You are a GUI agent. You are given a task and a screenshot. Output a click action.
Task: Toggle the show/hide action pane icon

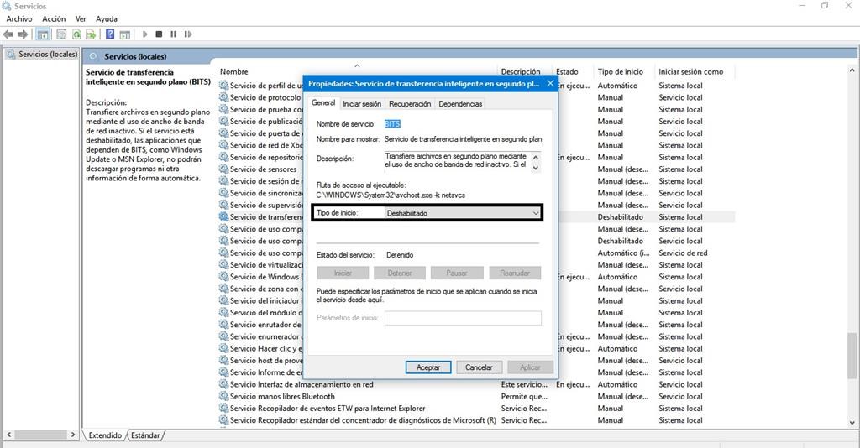pyautogui.click(x=125, y=34)
